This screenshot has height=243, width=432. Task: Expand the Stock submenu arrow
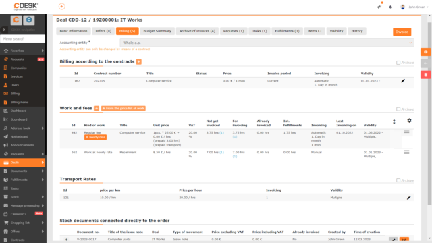(x=43, y=197)
